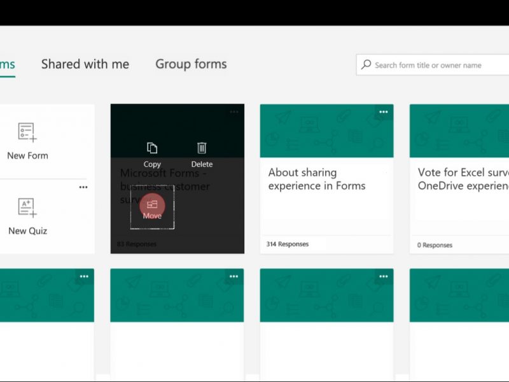Open the Vote for Excel survey card
Screen dimensions: 509x382
[x=459, y=179]
